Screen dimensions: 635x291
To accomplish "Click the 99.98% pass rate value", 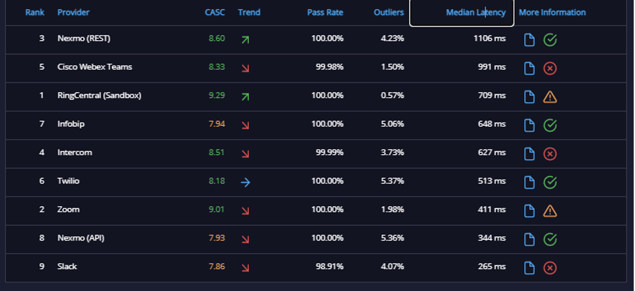I will pyautogui.click(x=330, y=67).
